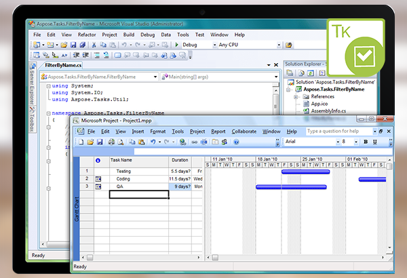
Task: Click Save disk icon in Microsoft Project
Action: click(100, 142)
